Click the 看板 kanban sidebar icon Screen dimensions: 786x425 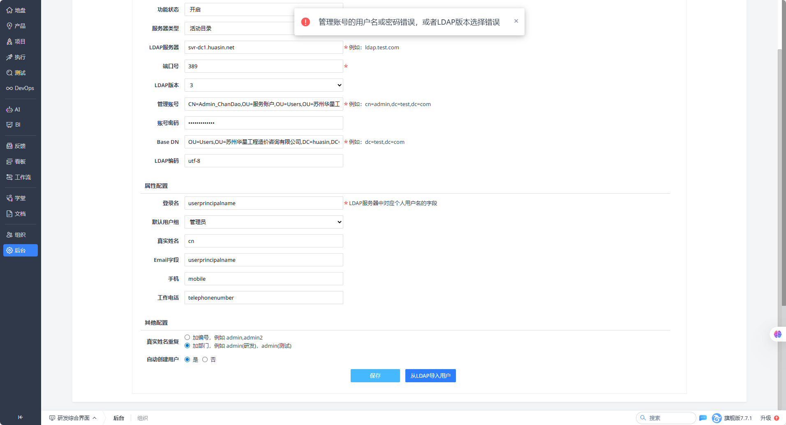pyautogui.click(x=9, y=162)
